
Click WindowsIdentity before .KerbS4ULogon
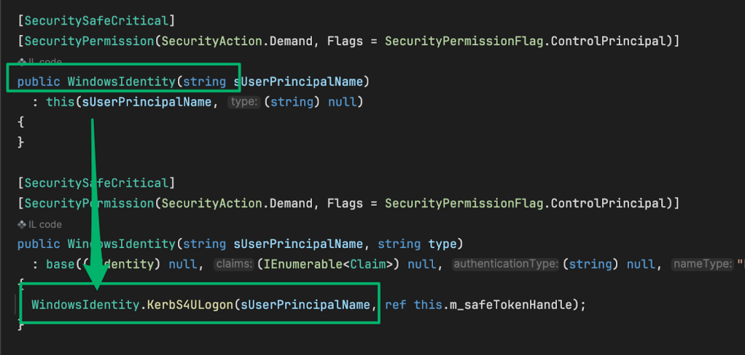pos(87,305)
